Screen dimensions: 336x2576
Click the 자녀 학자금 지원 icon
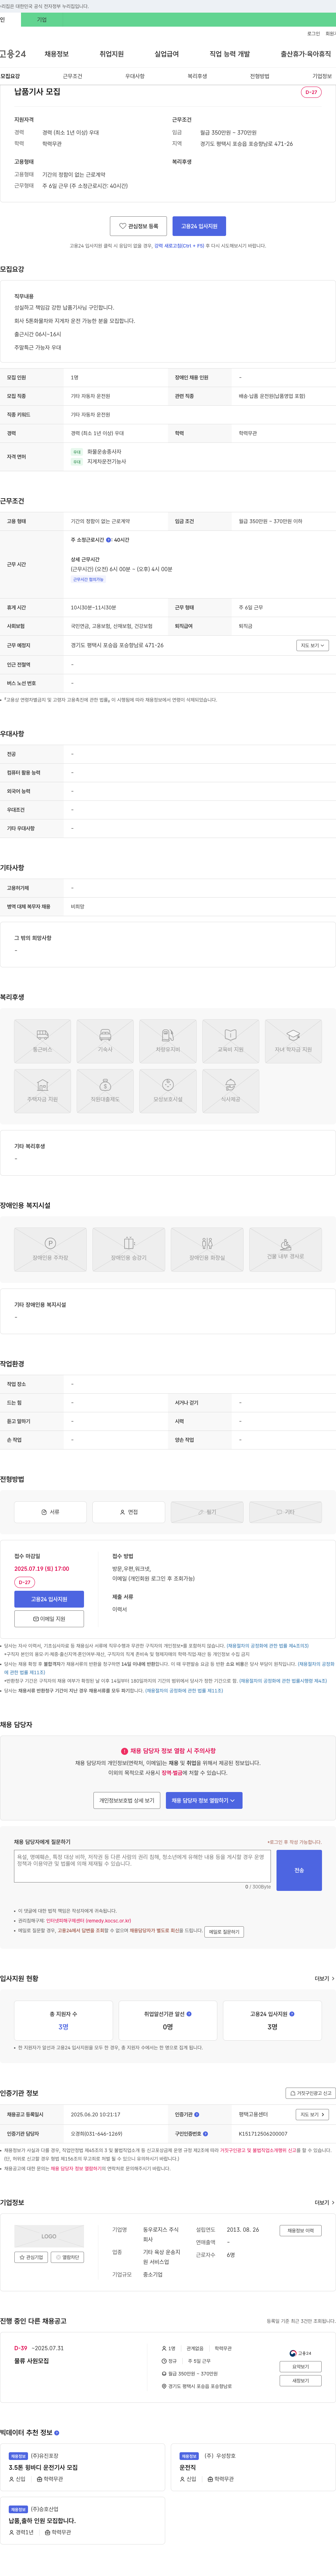[x=293, y=1041]
